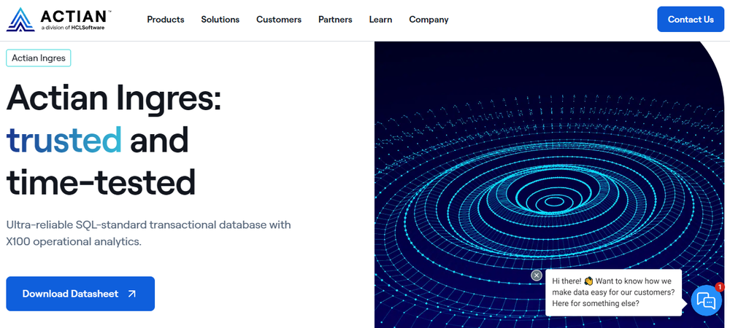Click the chat greeting message bubble
Screen dimensions: 730x328
click(x=614, y=293)
